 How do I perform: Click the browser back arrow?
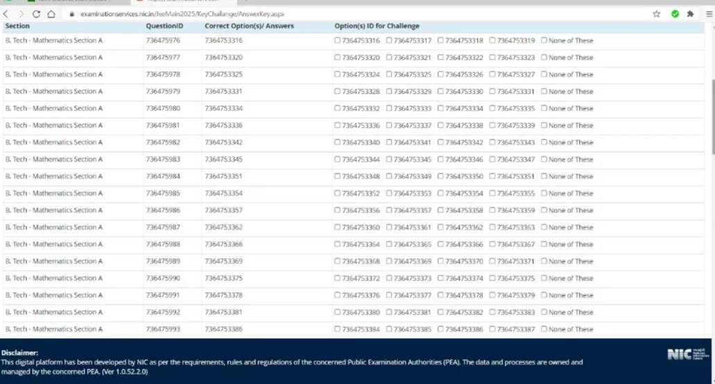click(x=7, y=14)
